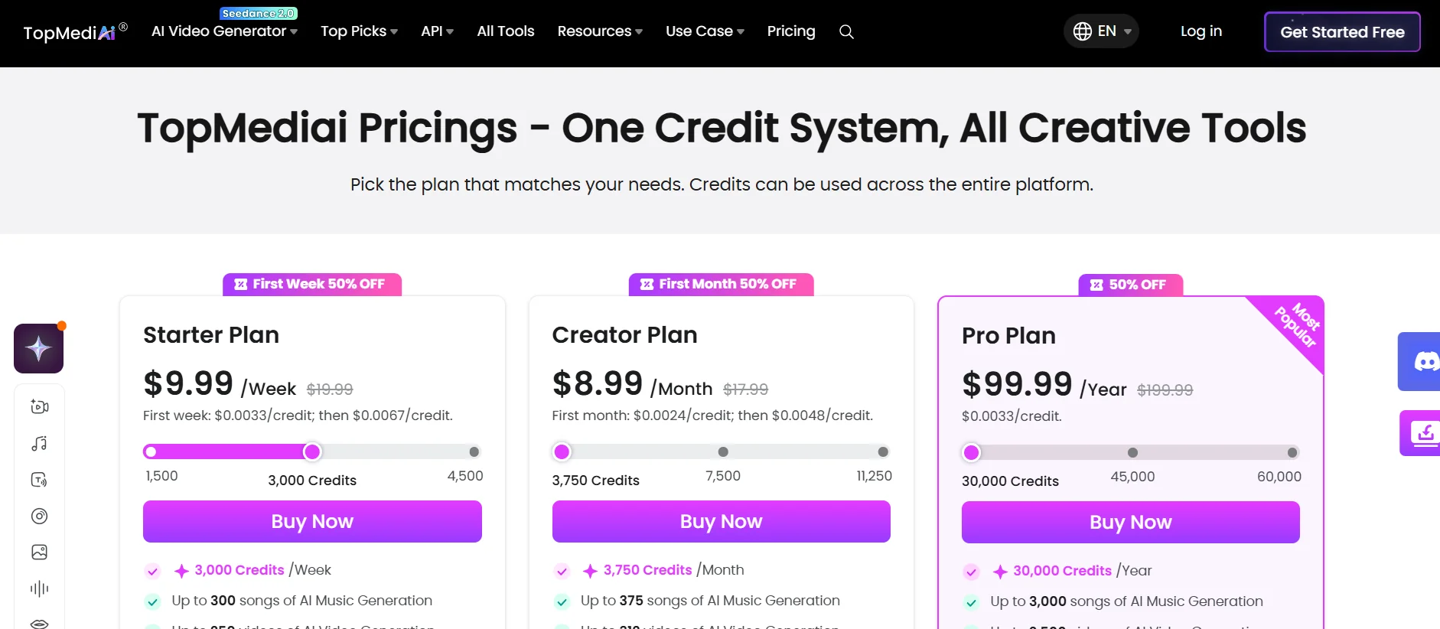Open the text-to-speech sidebar icon
Viewport: 1440px width, 629px height.
pyautogui.click(x=39, y=480)
